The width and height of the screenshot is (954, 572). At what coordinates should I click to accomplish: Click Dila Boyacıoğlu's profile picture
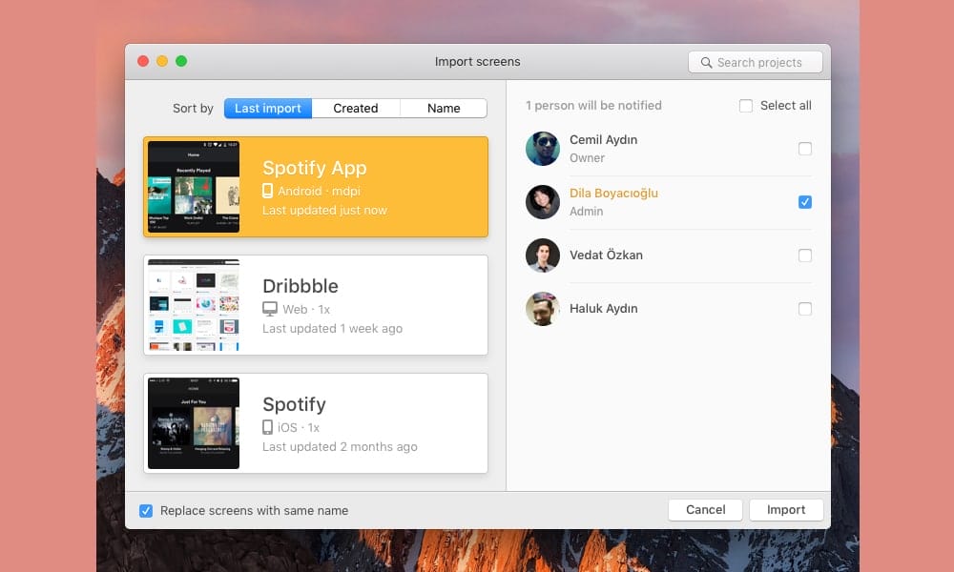coord(542,202)
